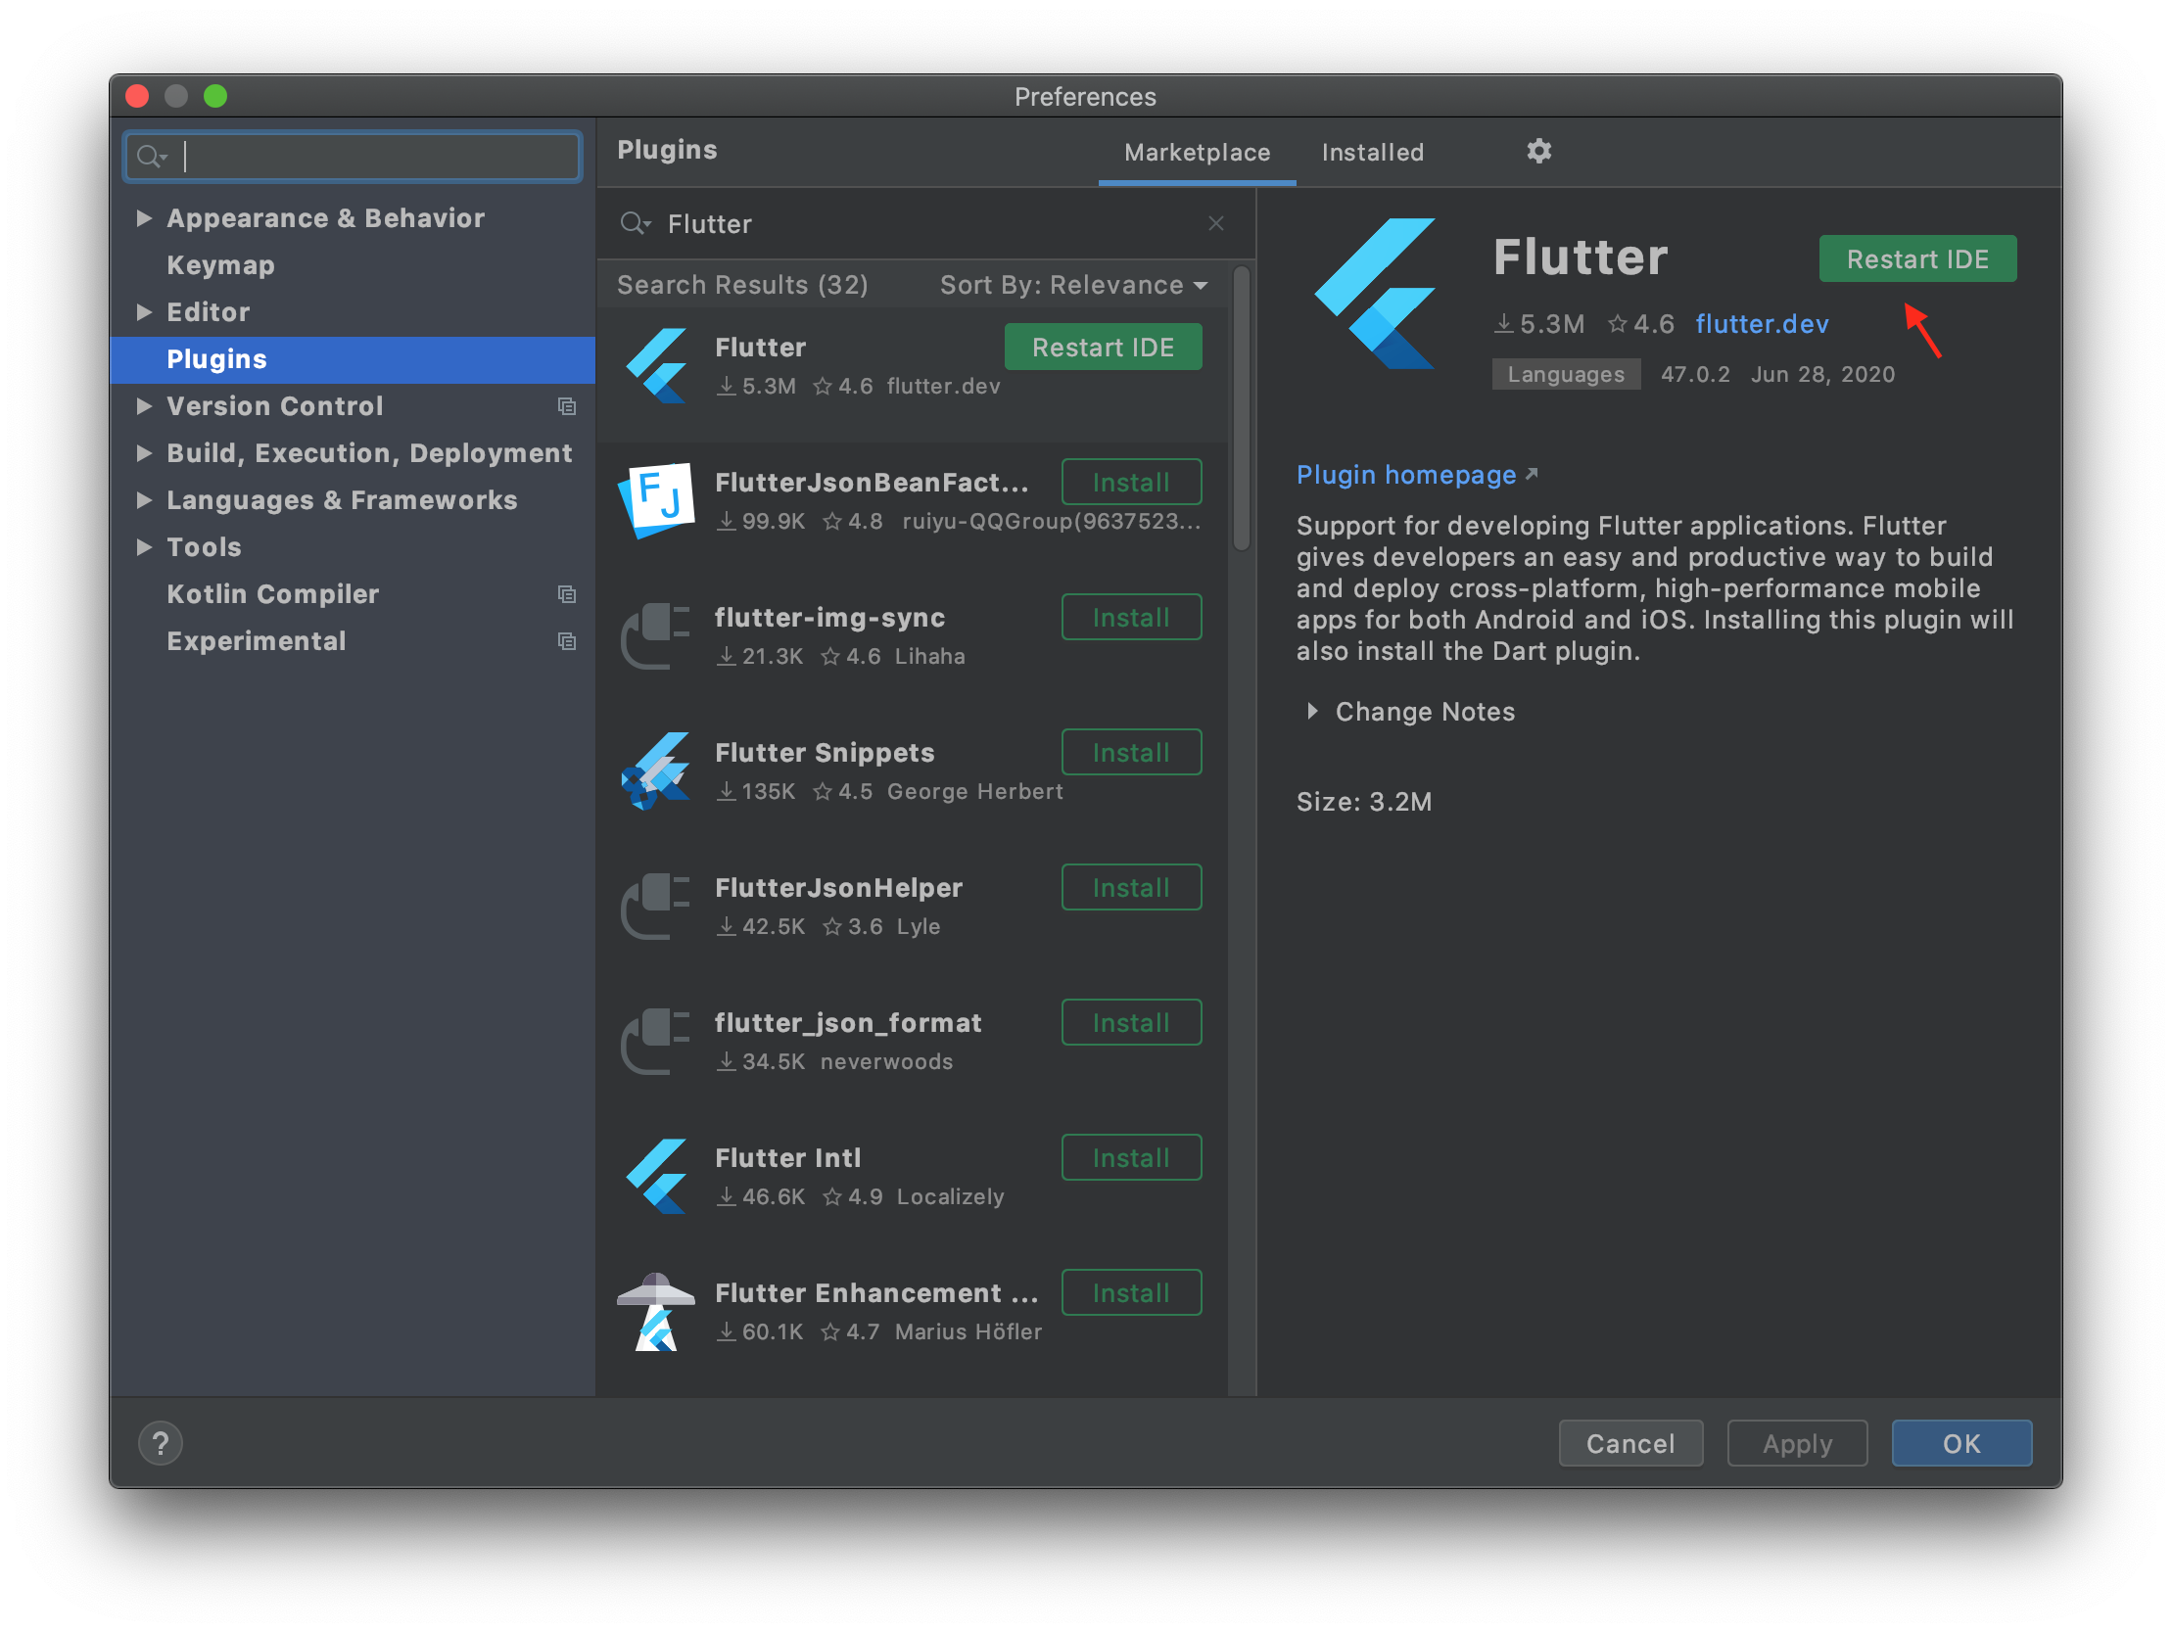This screenshot has height=1633, width=2172.
Task: Open the Sort By Relevance dropdown
Action: click(x=1073, y=285)
